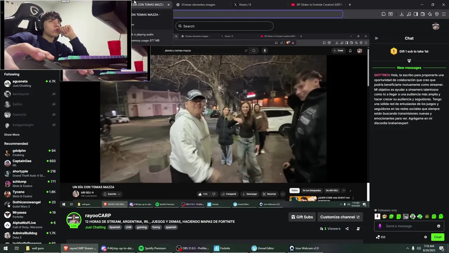The image size is (449, 253).
Task: Select the first emote in chat emote row
Action: 377,216
